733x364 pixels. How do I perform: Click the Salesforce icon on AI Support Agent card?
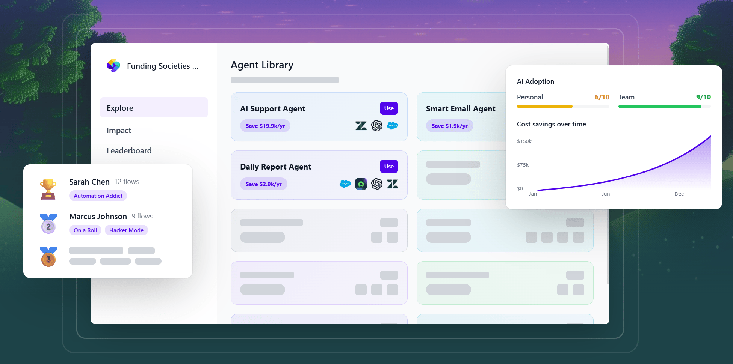393,126
